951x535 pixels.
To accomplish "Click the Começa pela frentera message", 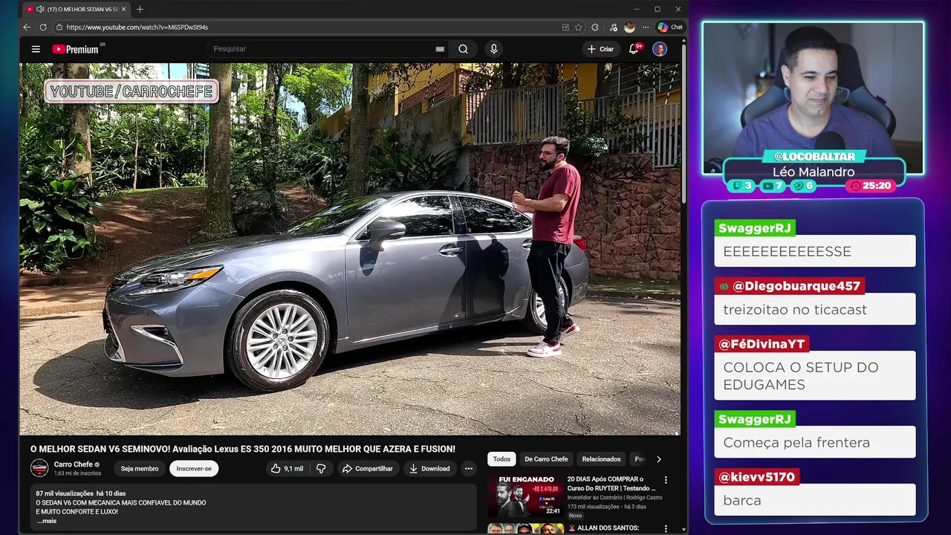I will 814,443.
